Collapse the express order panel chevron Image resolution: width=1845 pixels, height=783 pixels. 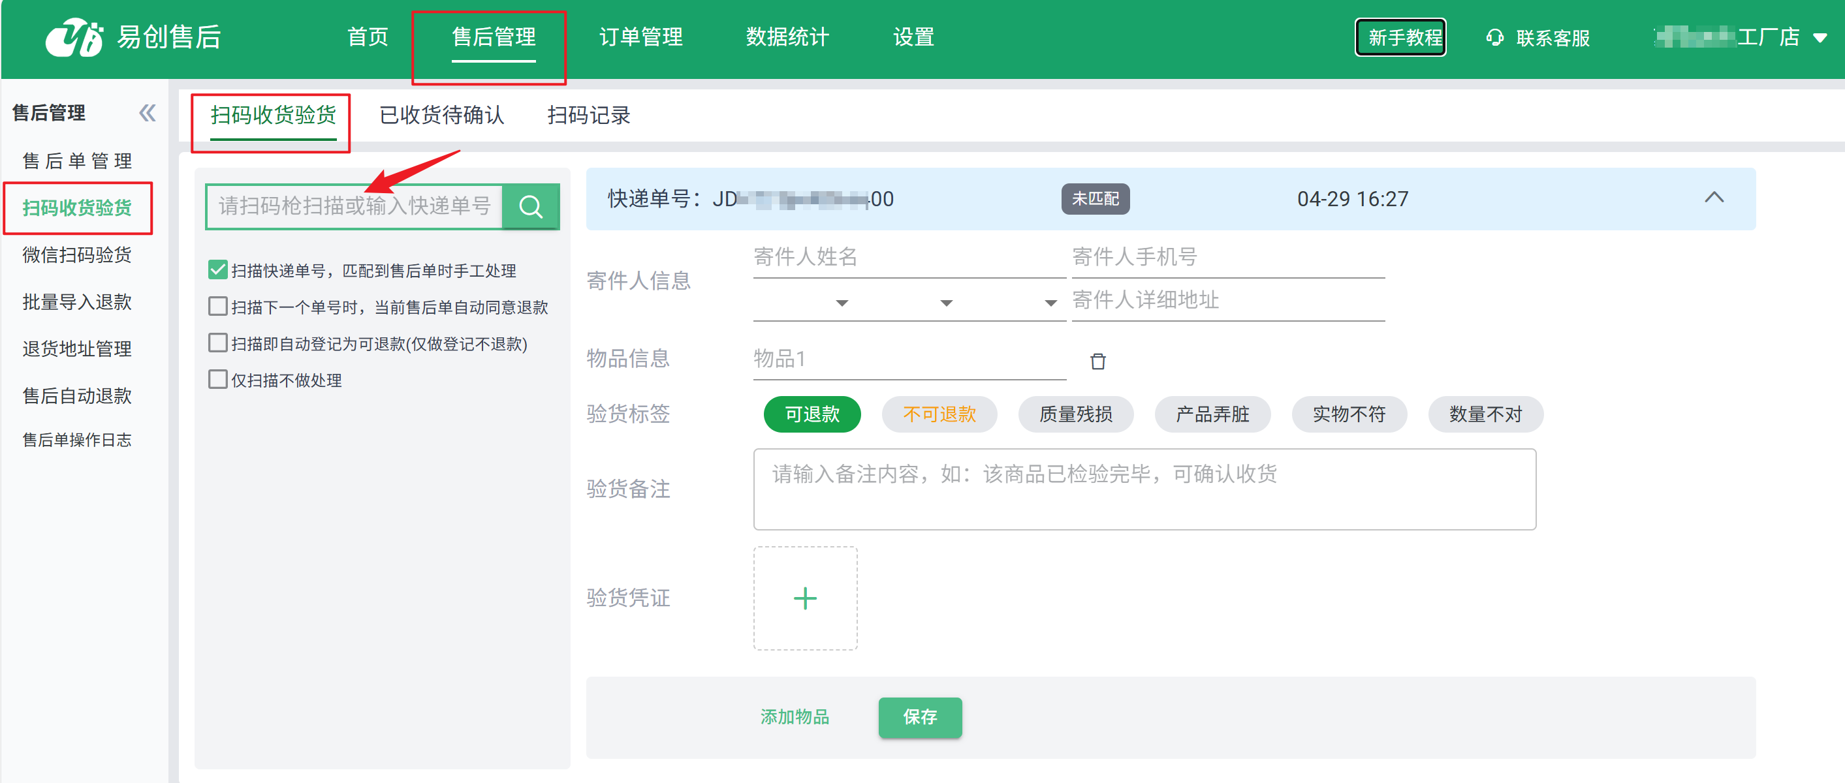click(1713, 198)
